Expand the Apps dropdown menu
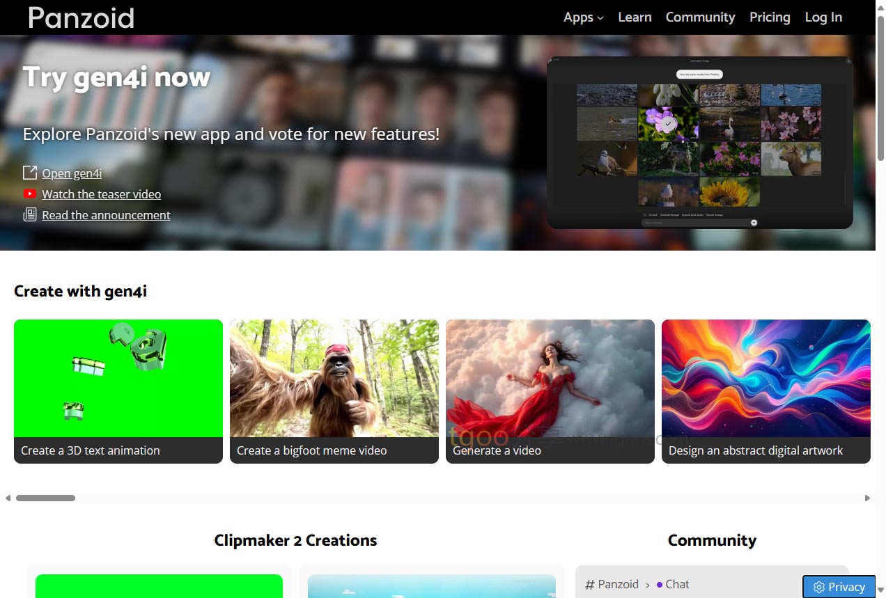 click(x=583, y=17)
